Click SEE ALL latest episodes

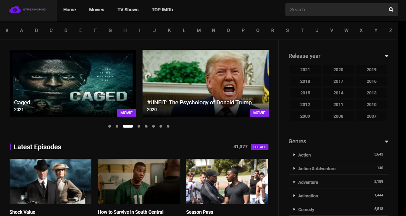tap(259, 147)
